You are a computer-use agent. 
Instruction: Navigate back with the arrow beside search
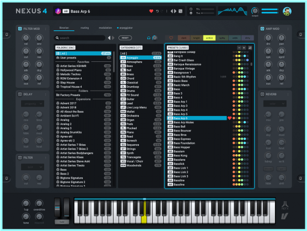click(x=109, y=38)
